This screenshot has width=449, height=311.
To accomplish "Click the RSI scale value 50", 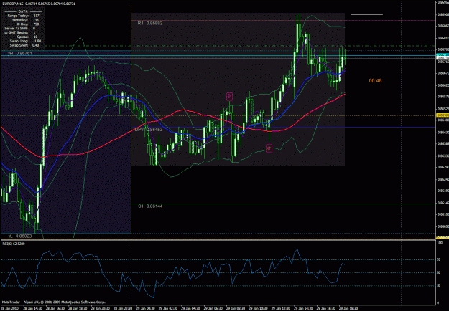I will tap(440, 273).
